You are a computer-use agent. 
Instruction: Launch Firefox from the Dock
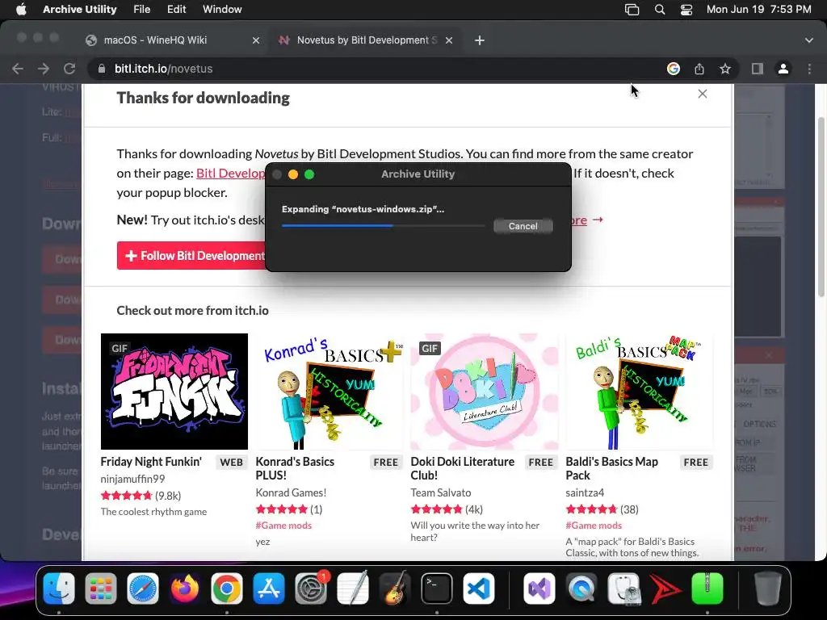pos(185,589)
